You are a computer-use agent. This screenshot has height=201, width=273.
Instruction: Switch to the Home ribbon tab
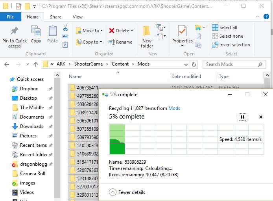tap(33, 17)
